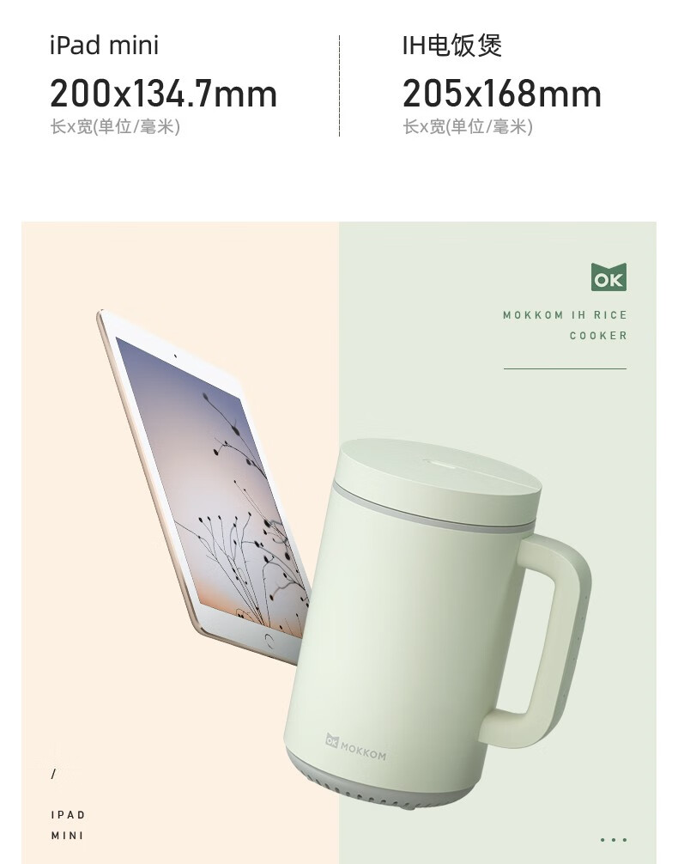Screen dimensions: 678x864
Task: Click the IPAD MINI caption at bottom left
Action: [68, 824]
